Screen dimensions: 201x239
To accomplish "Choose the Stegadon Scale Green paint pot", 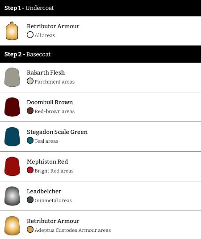I will (12, 137).
